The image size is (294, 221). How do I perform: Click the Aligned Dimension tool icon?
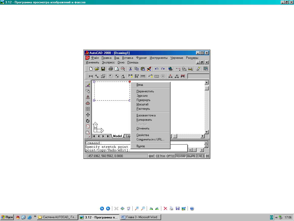click(x=97, y=76)
